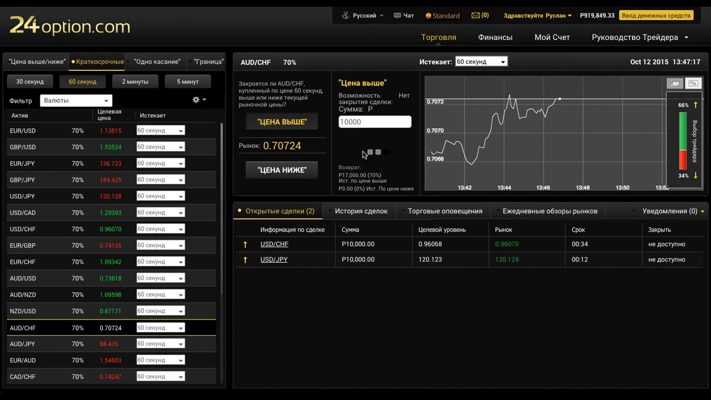Image resolution: width=711 pixels, height=400 pixels.
Task: Open the USD/CHF trade link
Action: 274,244
